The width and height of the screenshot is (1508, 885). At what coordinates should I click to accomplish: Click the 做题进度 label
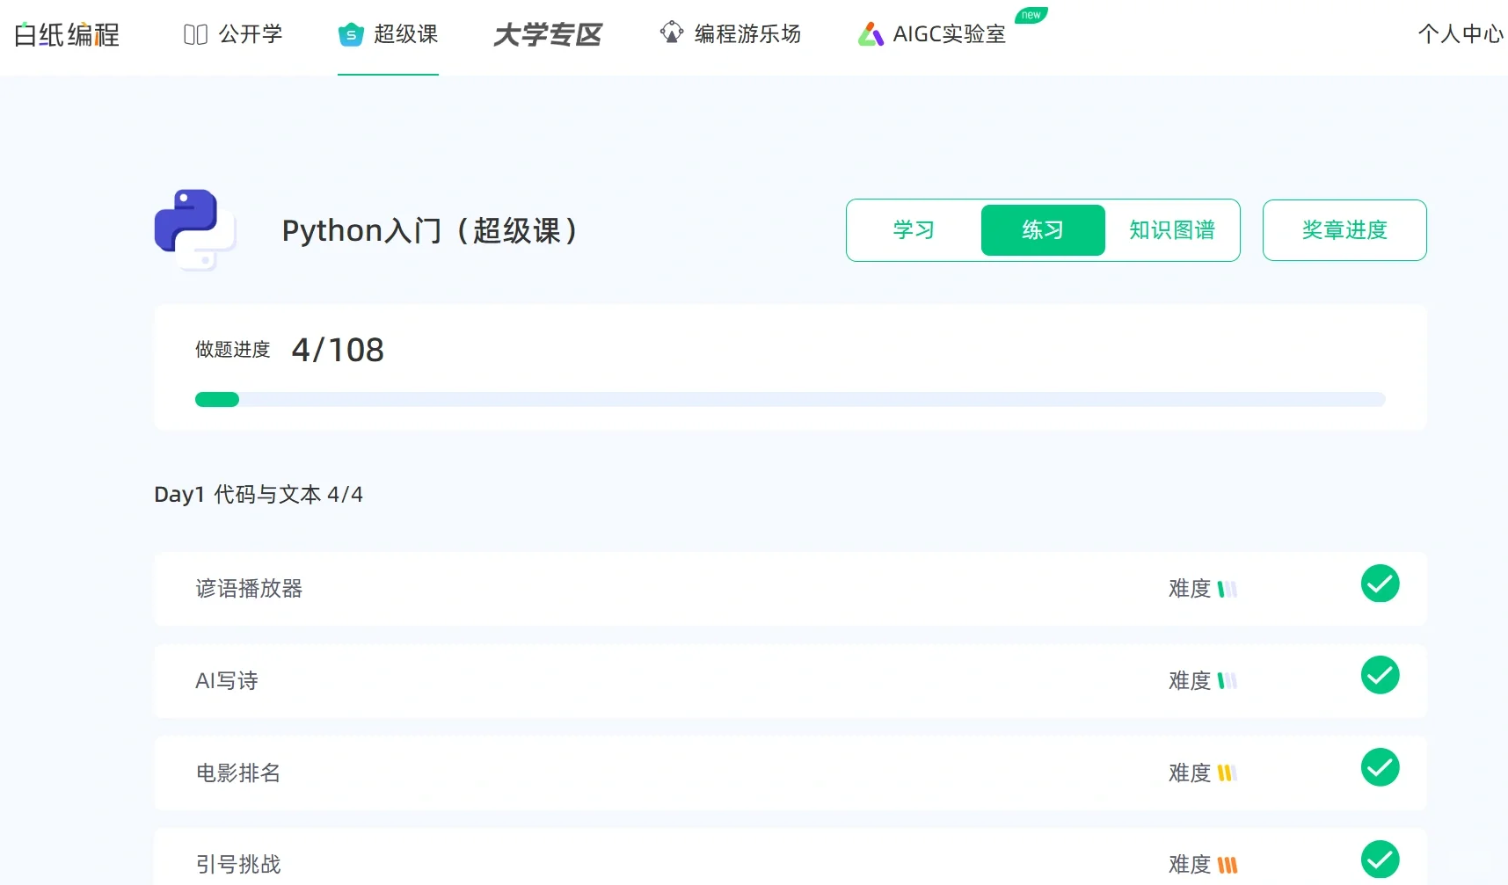click(233, 350)
